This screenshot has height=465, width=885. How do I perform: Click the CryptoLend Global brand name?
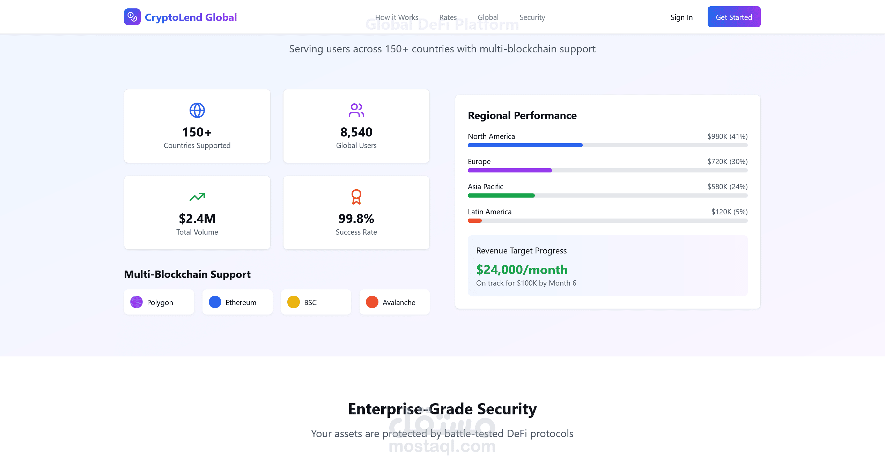(x=191, y=17)
